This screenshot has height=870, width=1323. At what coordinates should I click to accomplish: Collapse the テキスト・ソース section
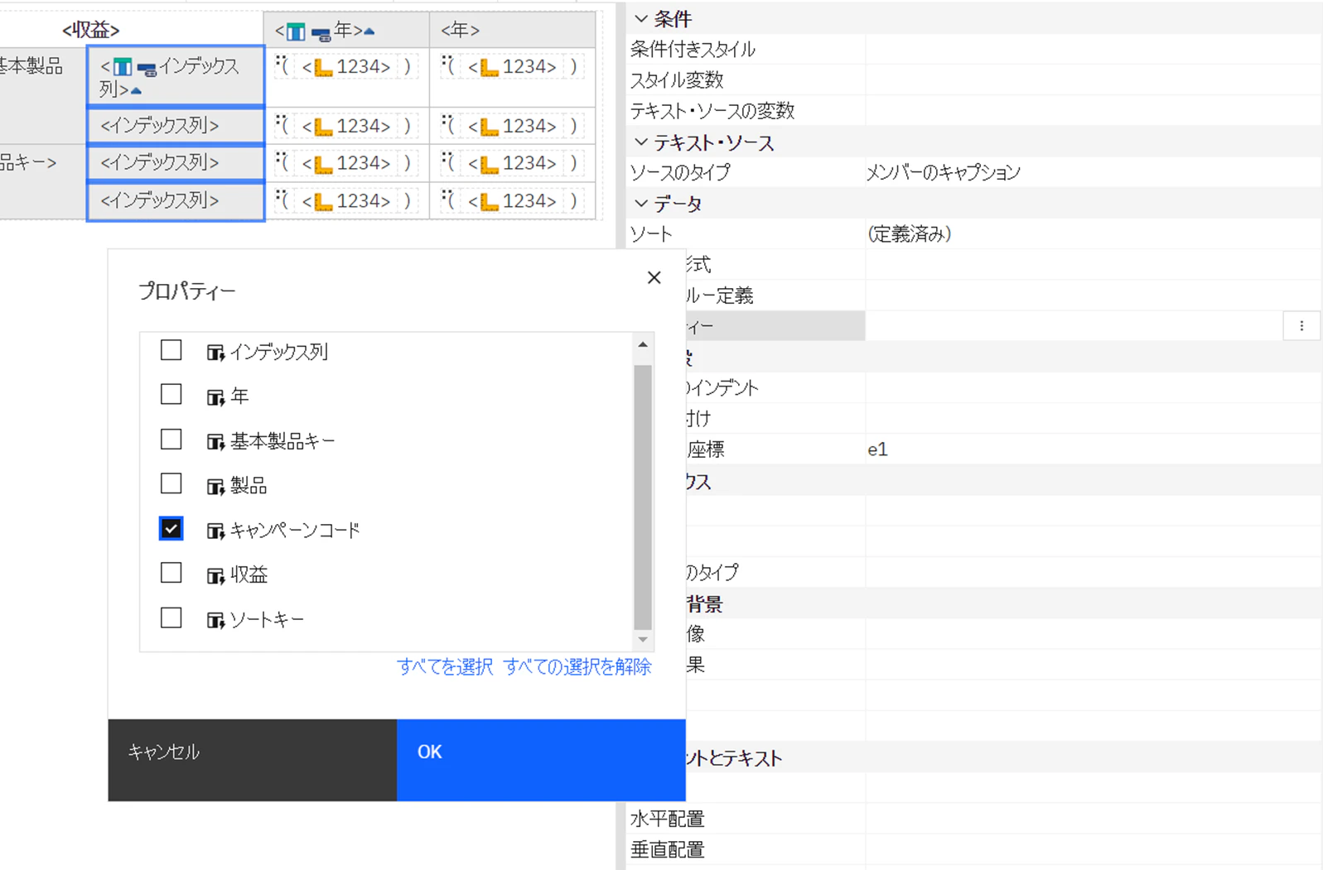pyautogui.click(x=641, y=142)
